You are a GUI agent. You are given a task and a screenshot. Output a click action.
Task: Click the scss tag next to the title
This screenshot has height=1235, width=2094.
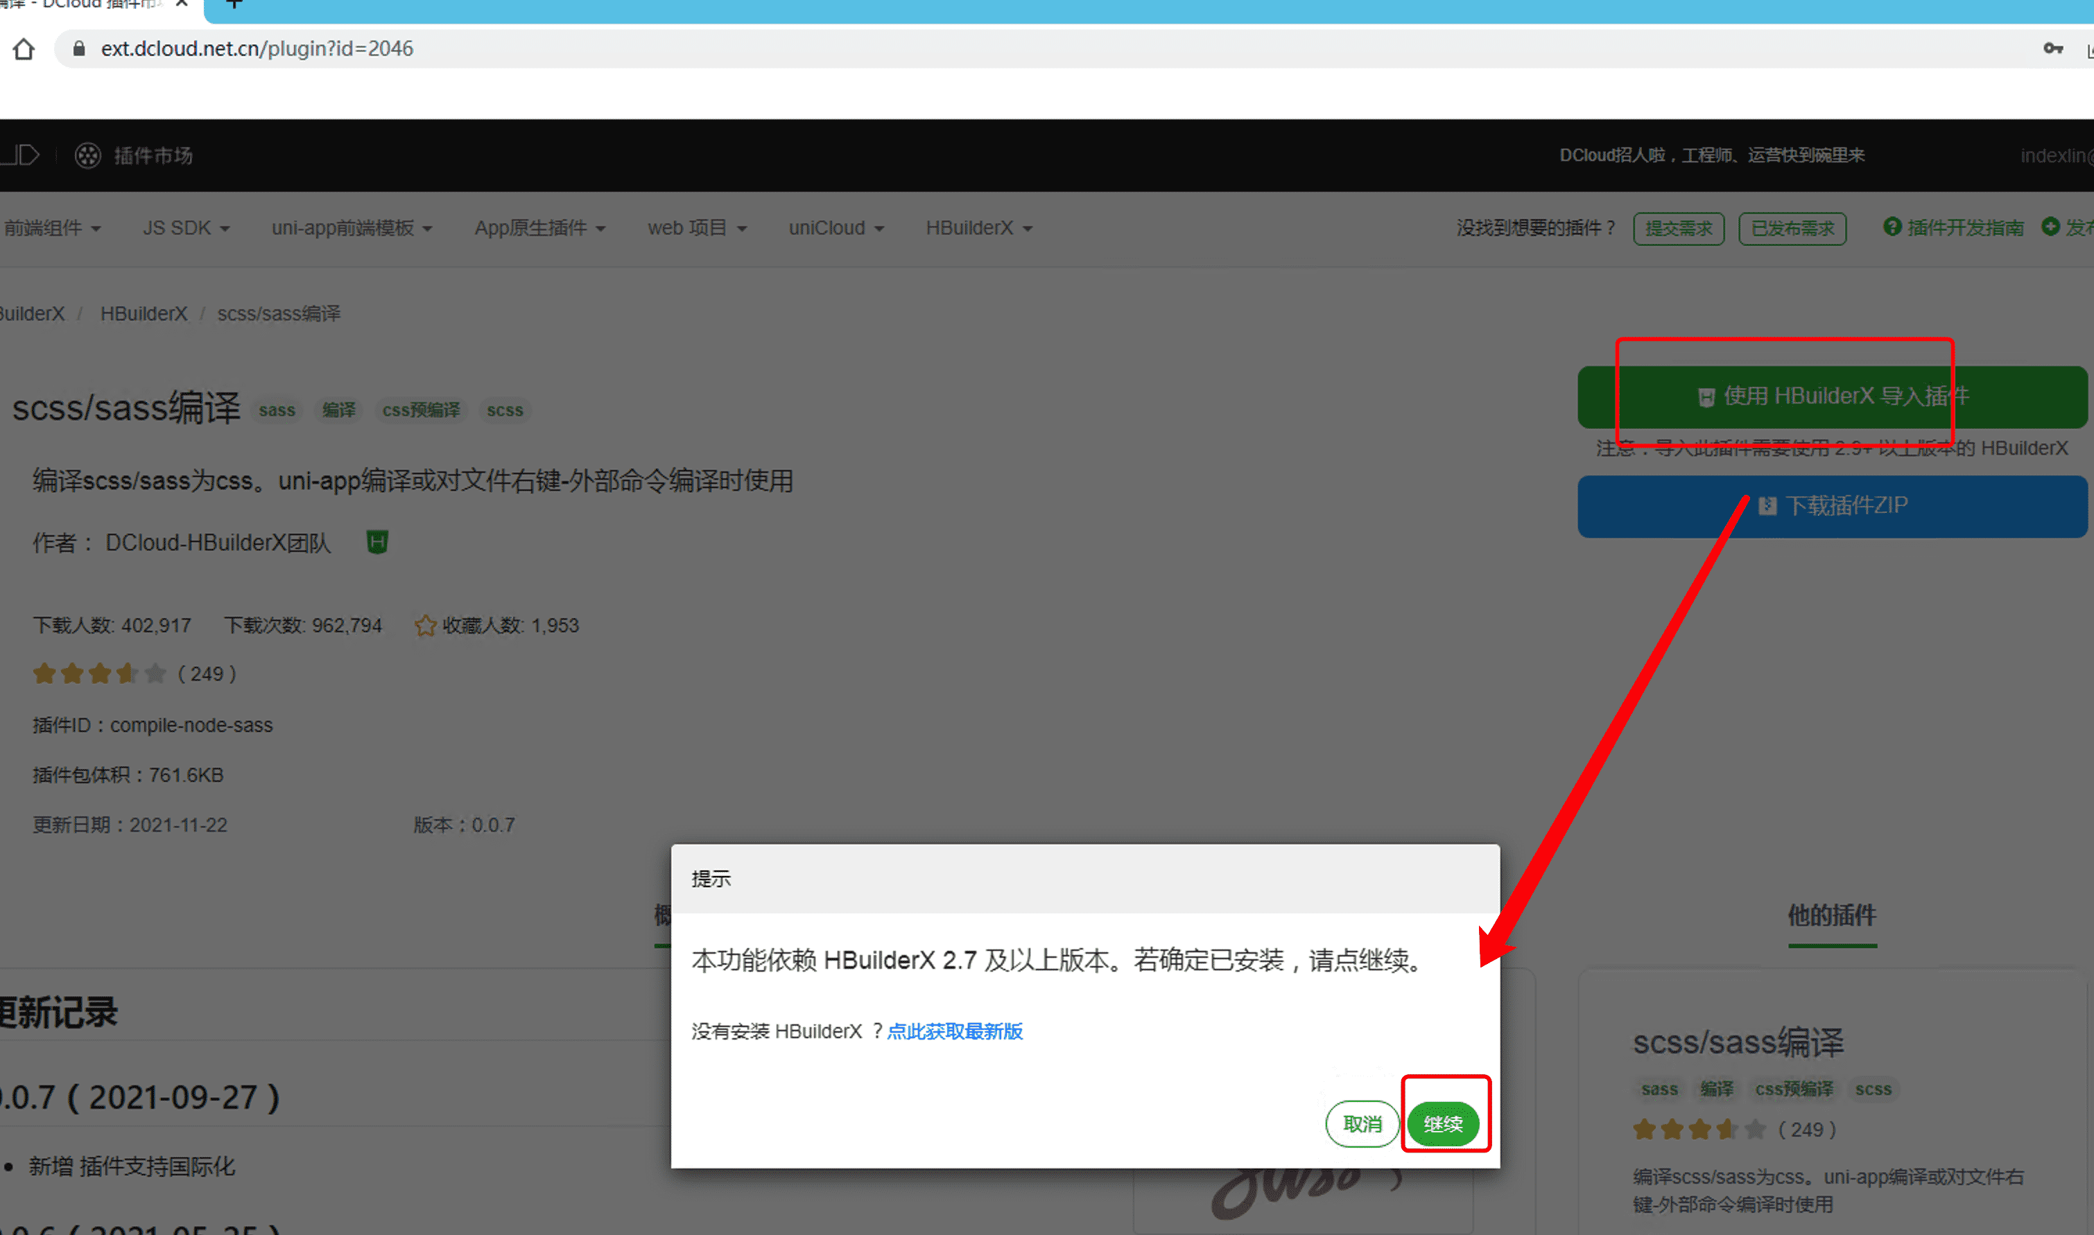point(505,410)
